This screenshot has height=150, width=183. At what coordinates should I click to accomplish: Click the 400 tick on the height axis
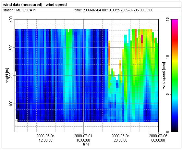click(x=11, y=19)
